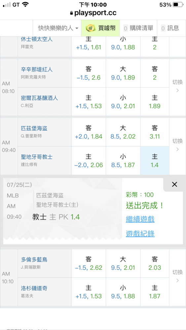Open the 多倫多藍鳥 team link
The height and width of the screenshot is (330, 186).
tap(34, 260)
